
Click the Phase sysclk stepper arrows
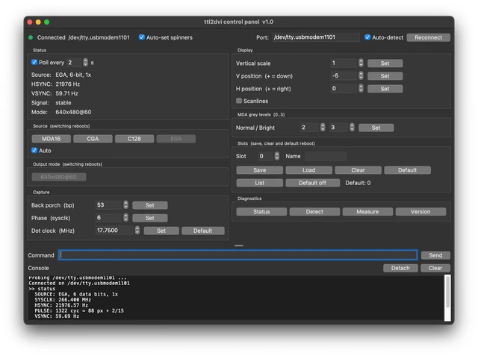(125, 218)
